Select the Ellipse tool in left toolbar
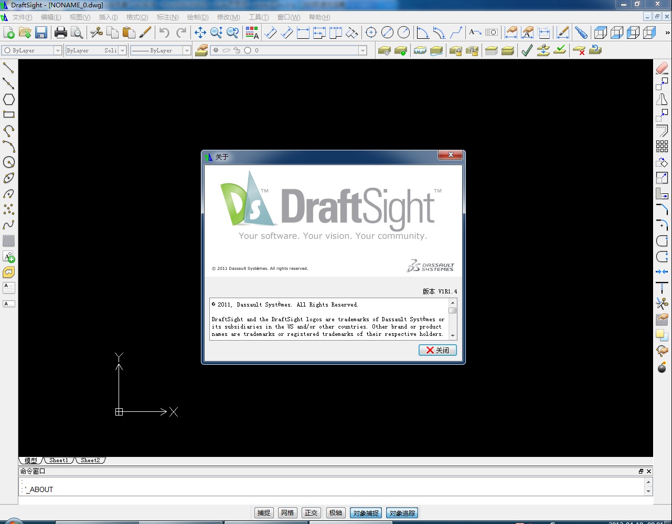 point(8,178)
